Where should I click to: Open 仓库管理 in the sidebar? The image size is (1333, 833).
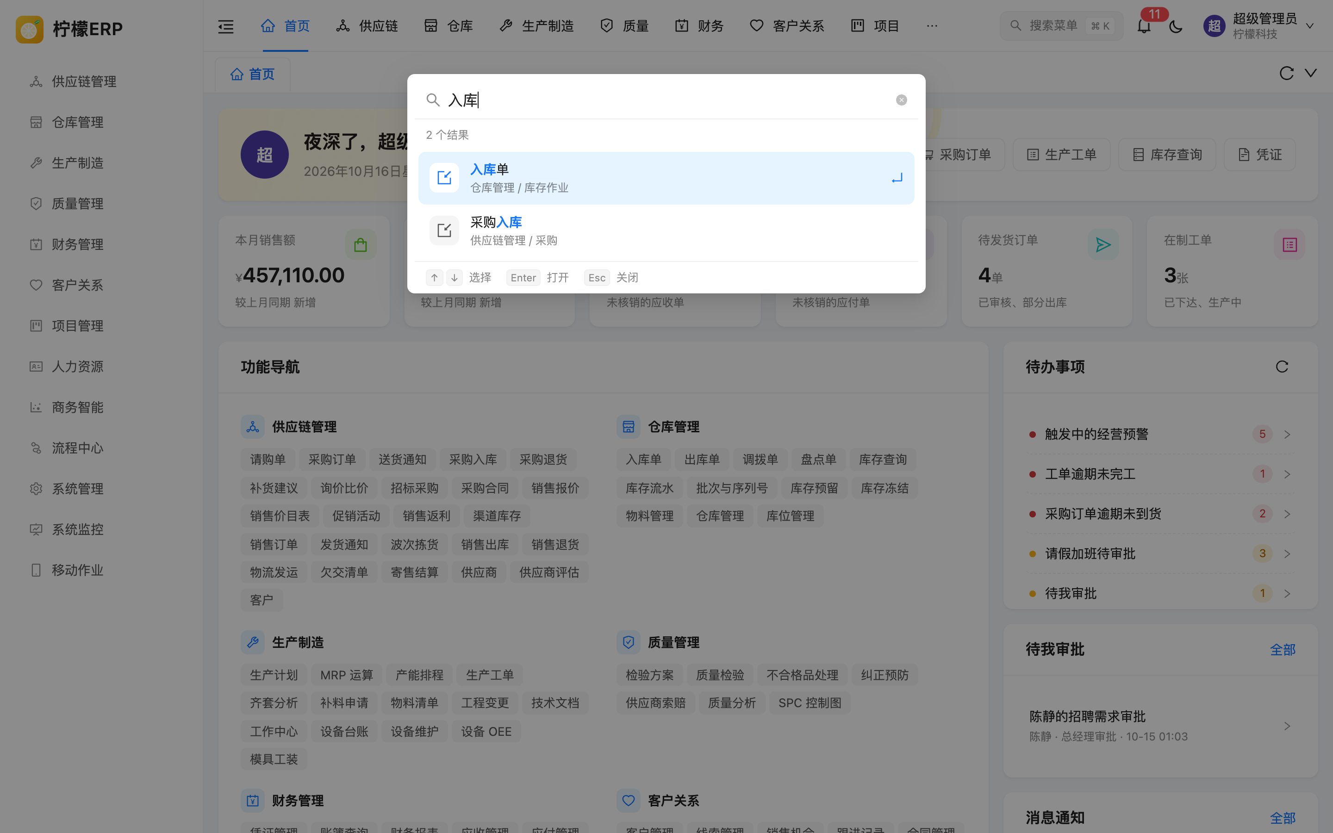pyautogui.click(x=101, y=122)
